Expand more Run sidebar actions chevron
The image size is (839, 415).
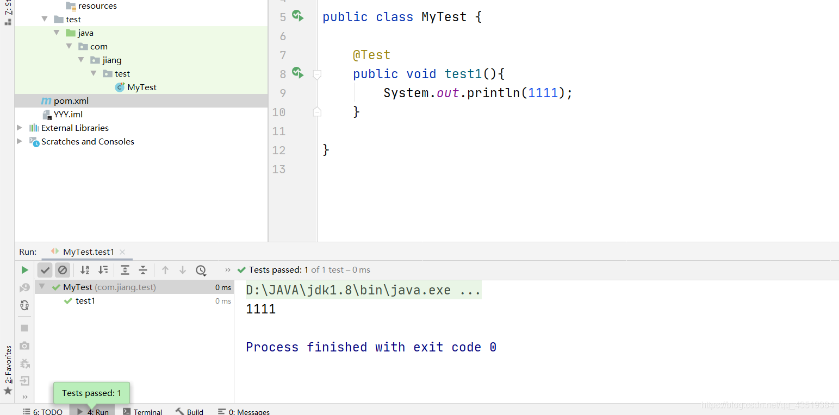24,397
